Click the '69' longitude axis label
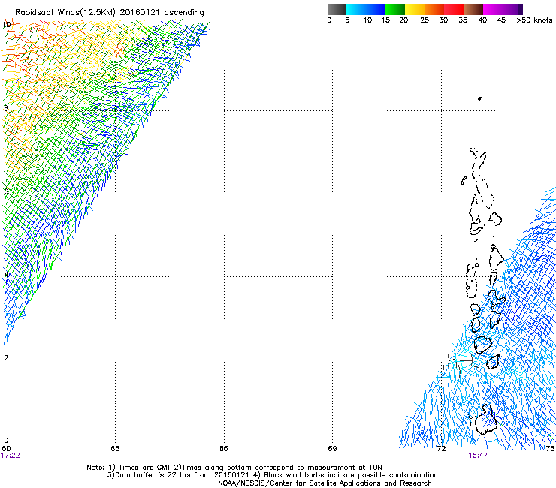This screenshot has height=488, width=556. coord(332,449)
